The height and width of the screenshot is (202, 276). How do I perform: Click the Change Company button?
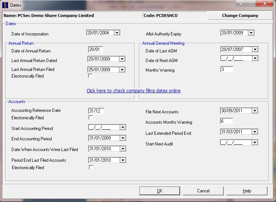click(x=240, y=16)
